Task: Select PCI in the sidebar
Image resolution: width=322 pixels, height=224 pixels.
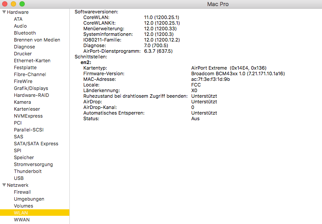Action: point(18,123)
